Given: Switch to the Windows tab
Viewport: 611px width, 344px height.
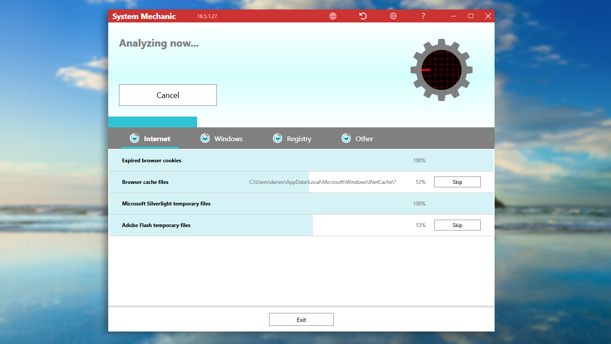Looking at the screenshot, I should pos(222,139).
